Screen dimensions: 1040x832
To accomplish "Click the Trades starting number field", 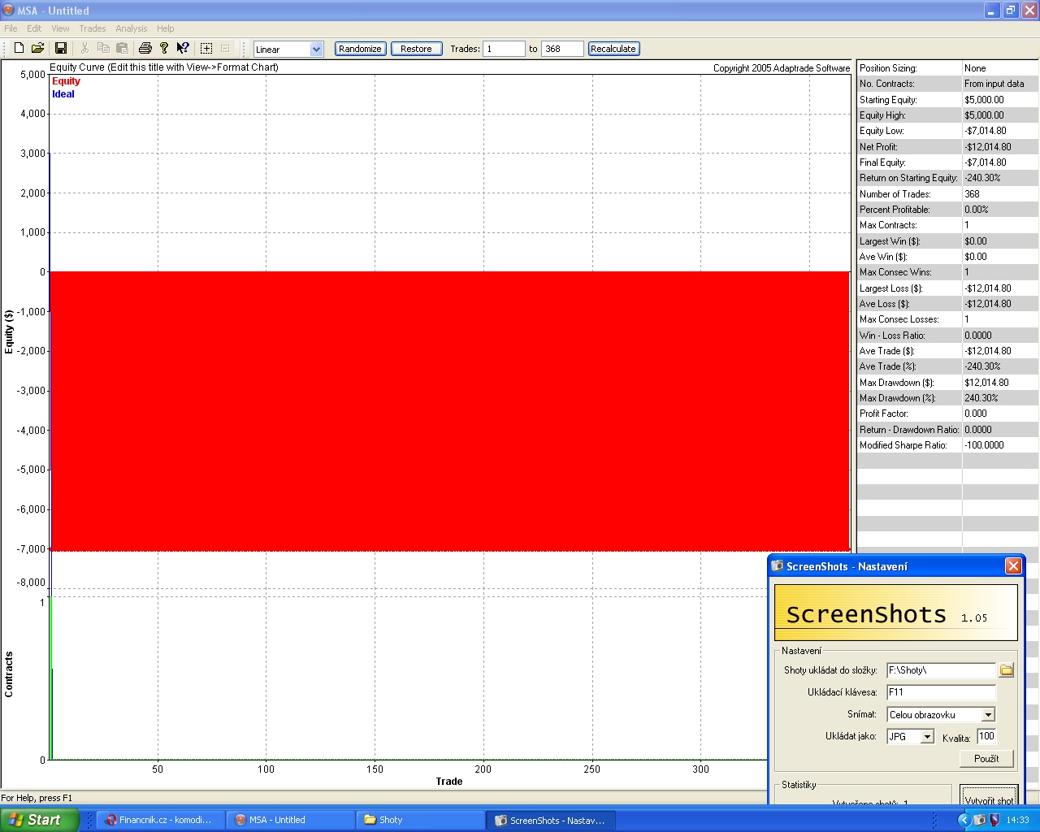I will 505,49.
